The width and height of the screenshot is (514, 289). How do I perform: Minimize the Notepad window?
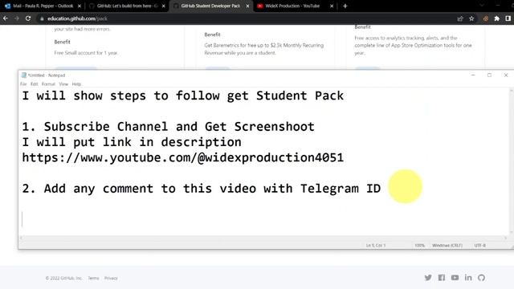tap(473, 75)
